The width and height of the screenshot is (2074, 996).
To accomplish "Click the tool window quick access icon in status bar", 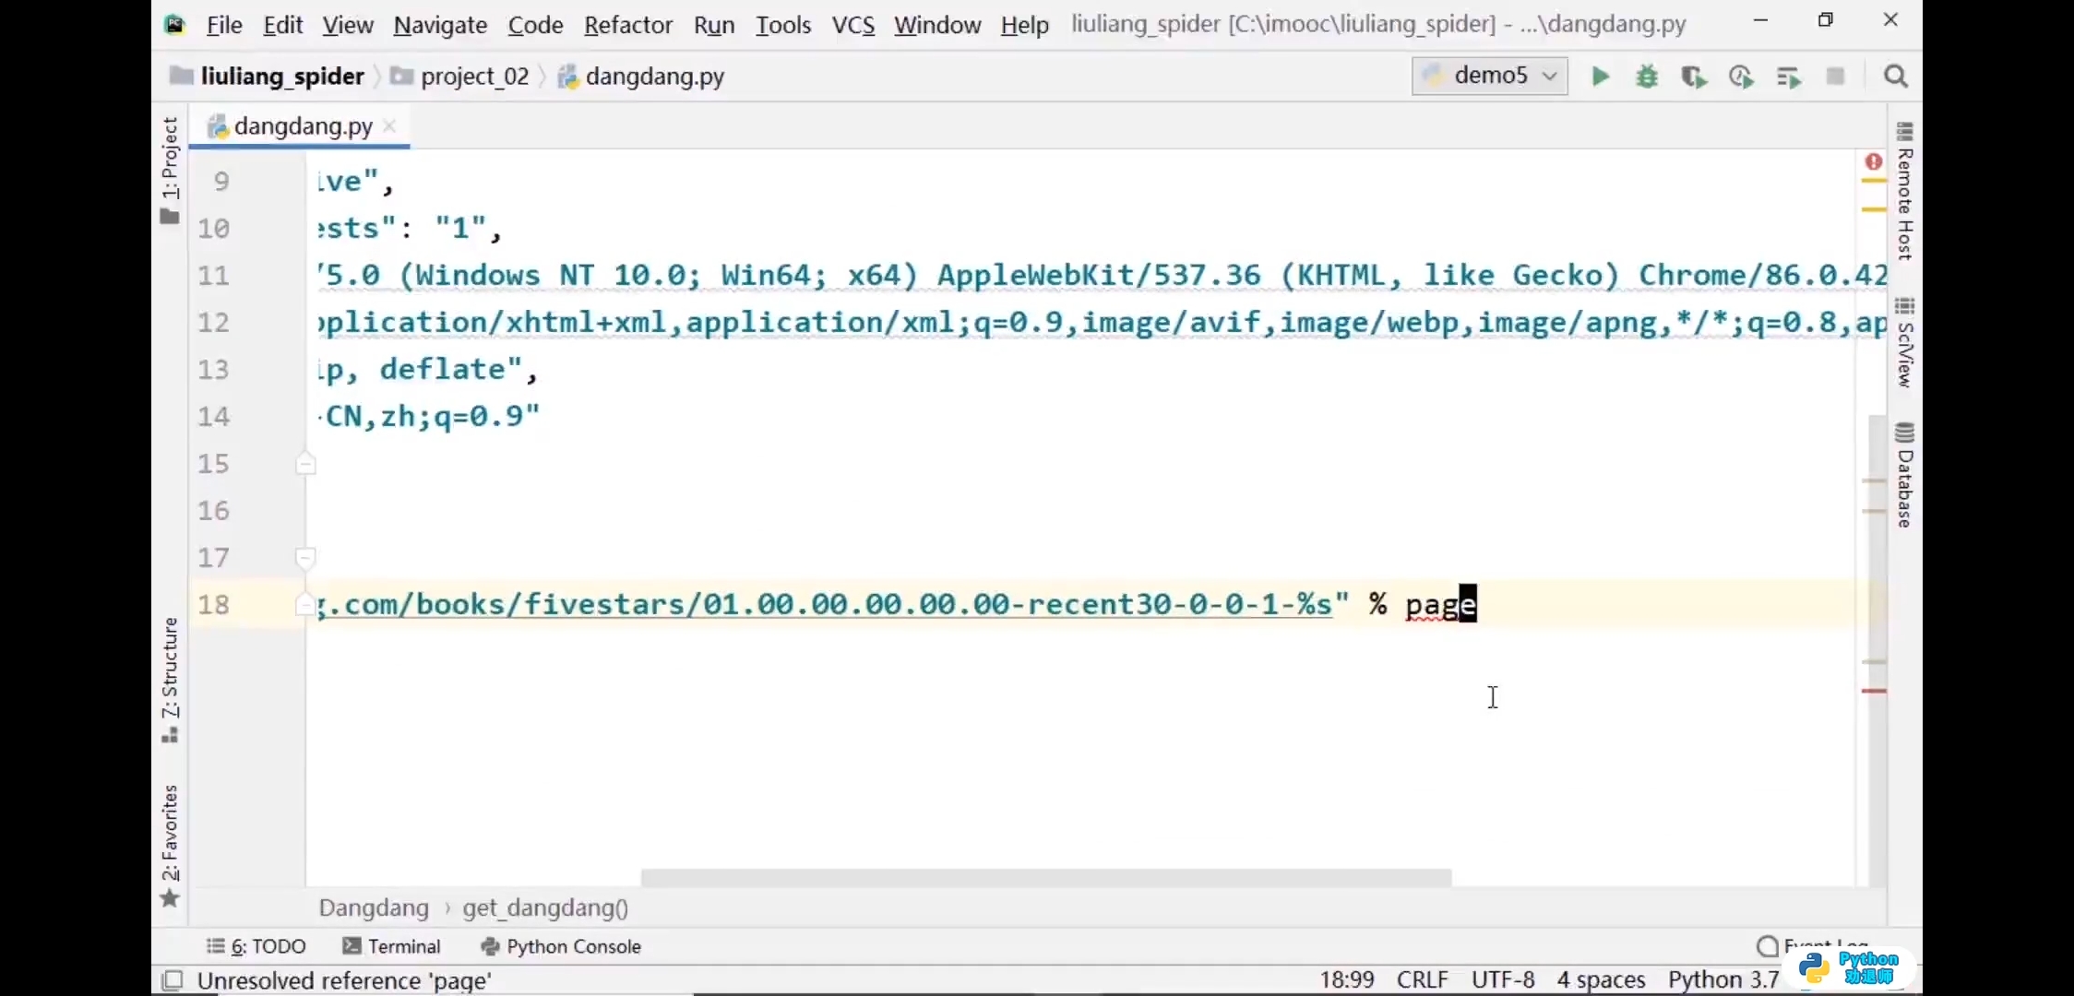I will click(173, 980).
